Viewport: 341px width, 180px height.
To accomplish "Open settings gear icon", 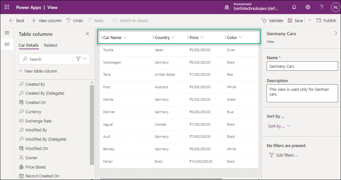I will pos(308,7).
